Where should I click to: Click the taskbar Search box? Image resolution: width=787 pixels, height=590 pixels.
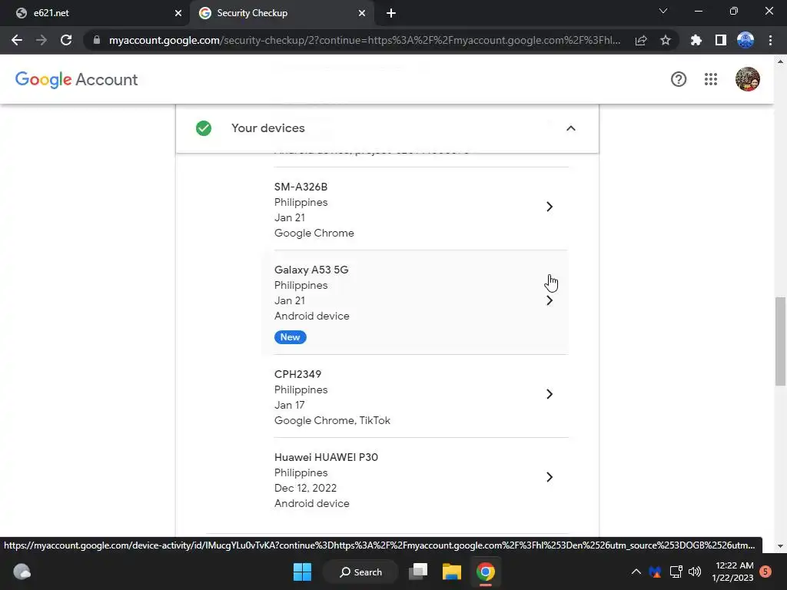click(x=360, y=572)
